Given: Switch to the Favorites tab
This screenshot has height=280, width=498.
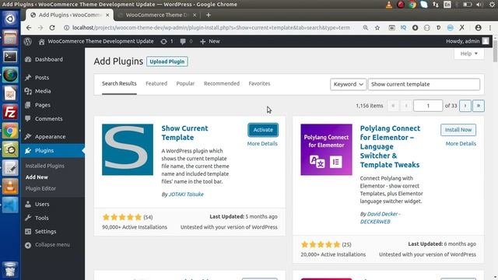Looking at the screenshot, I should point(259,83).
